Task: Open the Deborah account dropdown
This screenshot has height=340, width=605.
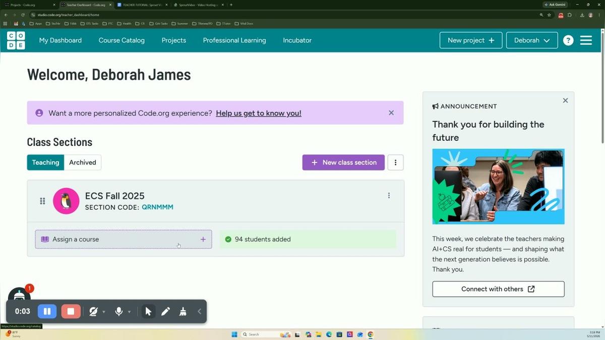Action: coord(532,40)
